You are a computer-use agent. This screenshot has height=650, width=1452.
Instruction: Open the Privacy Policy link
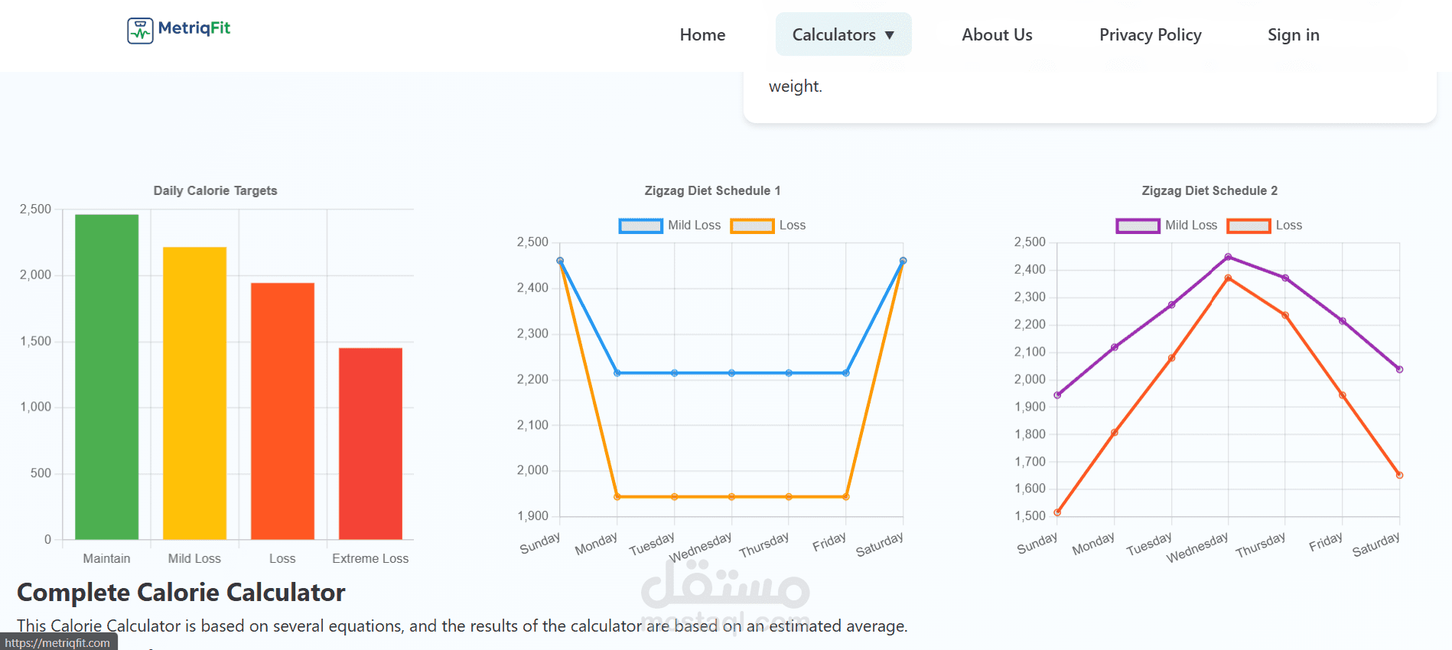pyautogui.click(x=1150, y=35)
